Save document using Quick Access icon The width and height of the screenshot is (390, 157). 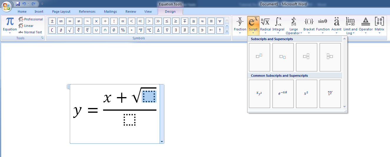pyautogui.click(x=18, y=4)
